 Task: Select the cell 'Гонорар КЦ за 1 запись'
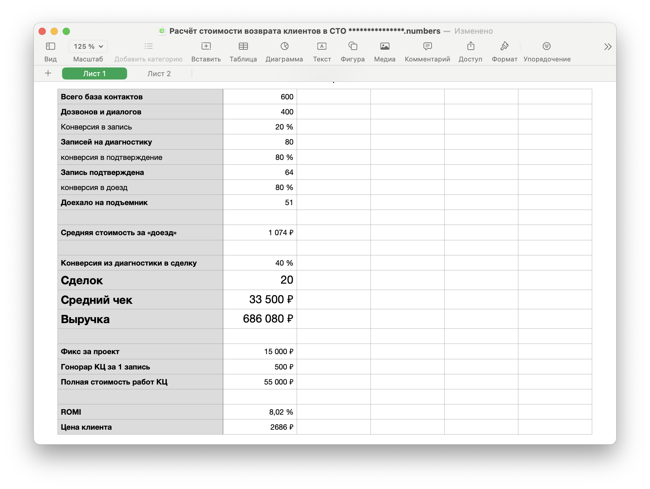pos(140,367)
